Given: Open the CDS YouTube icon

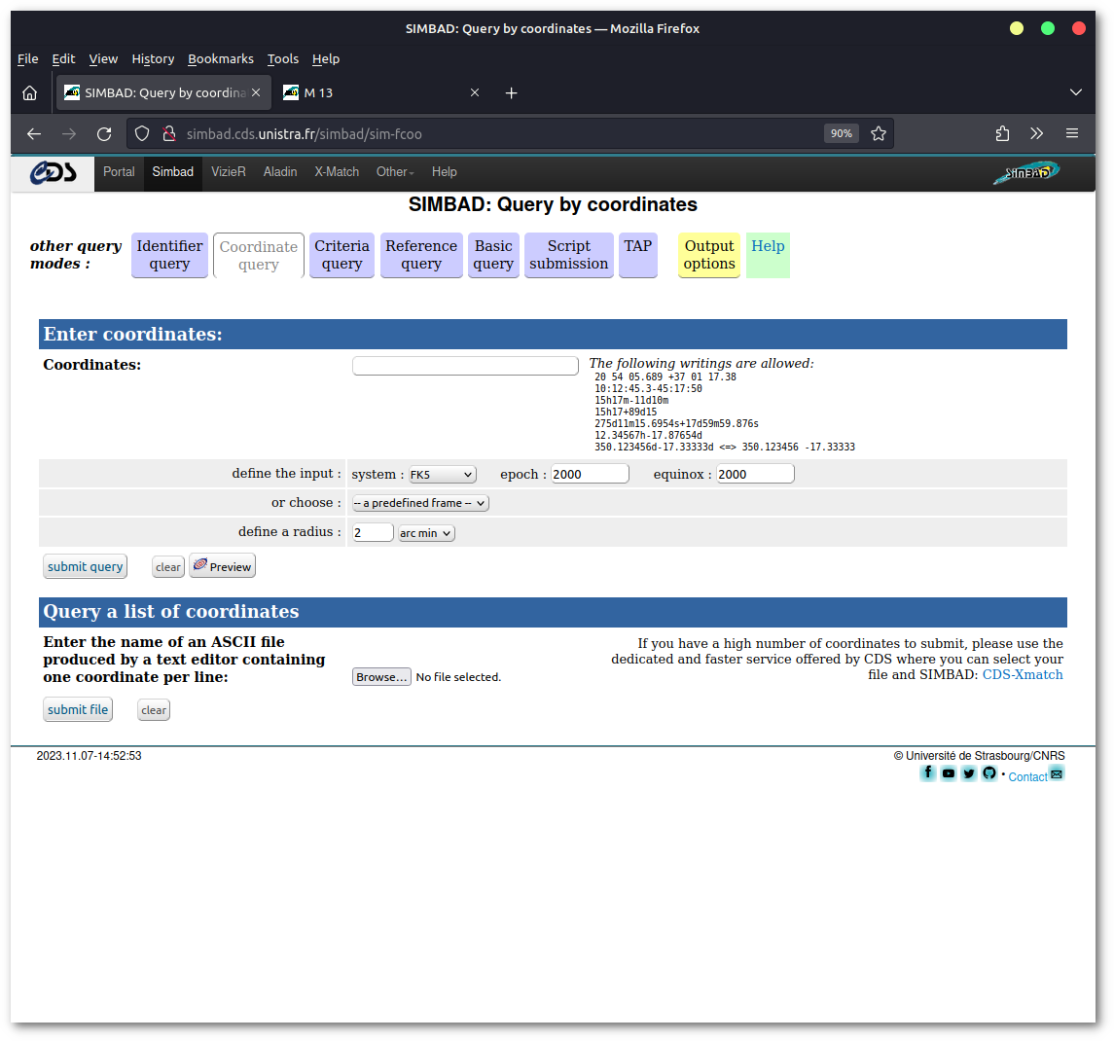Looking at the screenshot, I should pyautogui.click(x=949, y=773).
